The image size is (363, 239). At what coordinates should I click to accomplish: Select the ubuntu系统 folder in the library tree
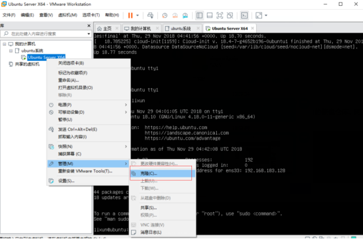click(x=32, y=50)
